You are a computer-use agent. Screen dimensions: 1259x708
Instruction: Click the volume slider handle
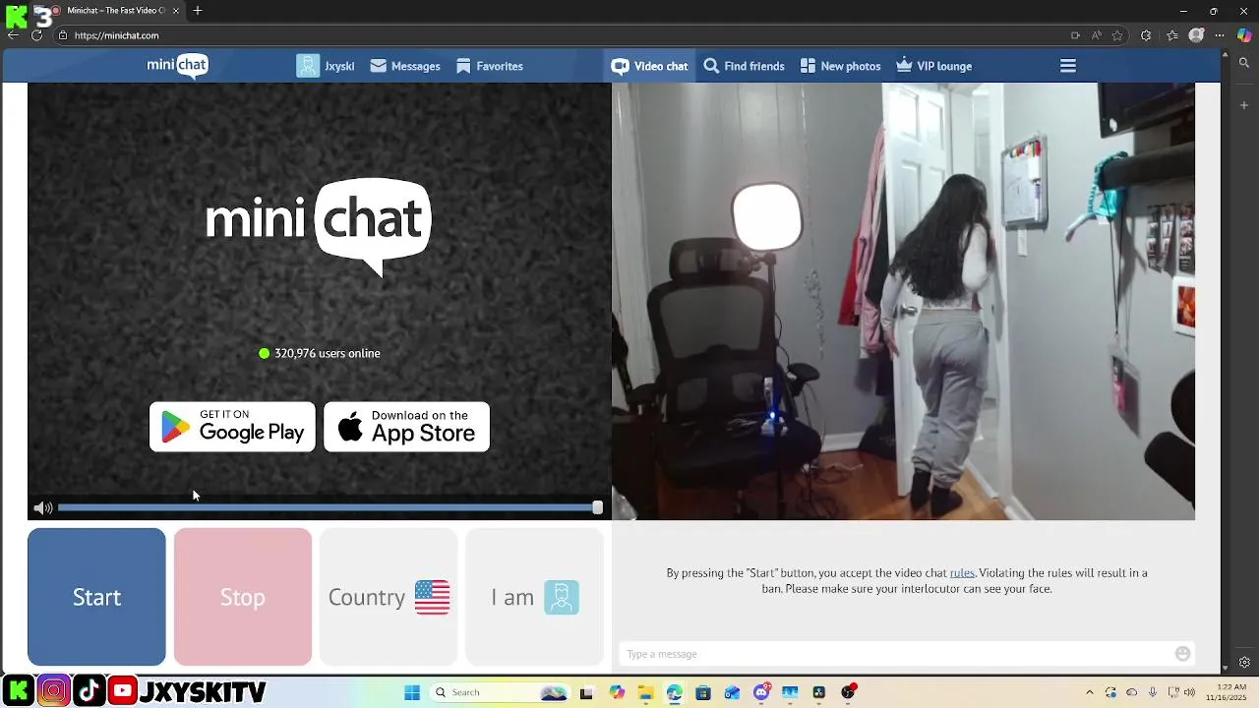(x=597, y=507)
